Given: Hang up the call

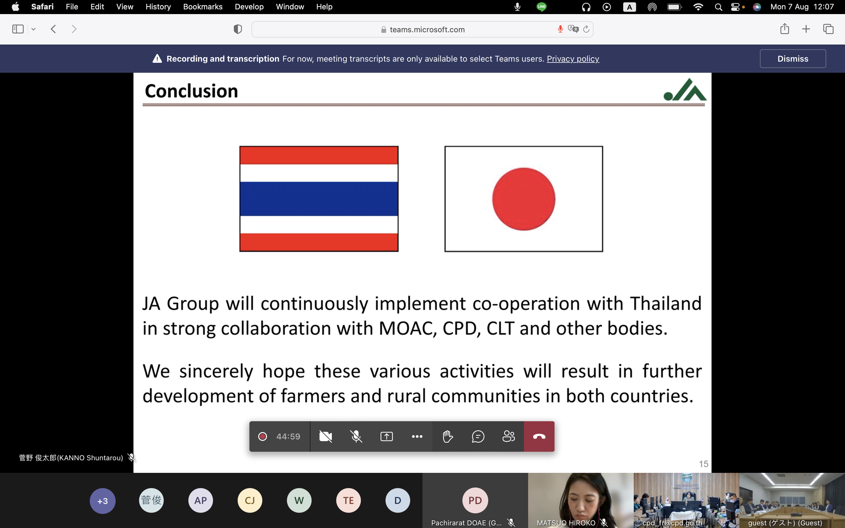Looking at the screenshot, I should coord(539,436).
